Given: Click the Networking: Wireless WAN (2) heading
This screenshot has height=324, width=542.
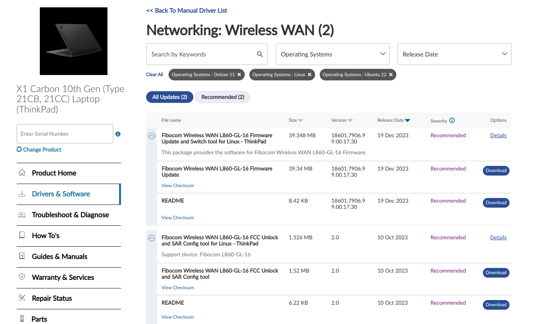Looking at the screenshot, I should click(x=240, y=30).
